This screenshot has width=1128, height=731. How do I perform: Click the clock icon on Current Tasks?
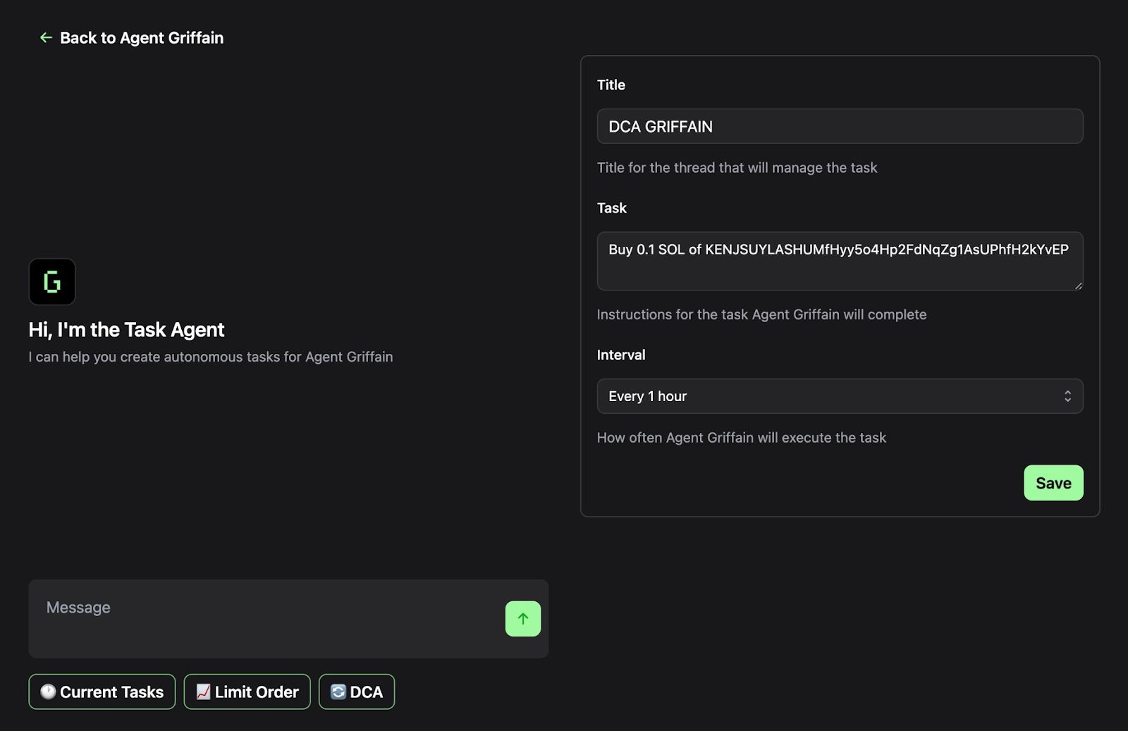pyautogui.click(x=48, y=692)
